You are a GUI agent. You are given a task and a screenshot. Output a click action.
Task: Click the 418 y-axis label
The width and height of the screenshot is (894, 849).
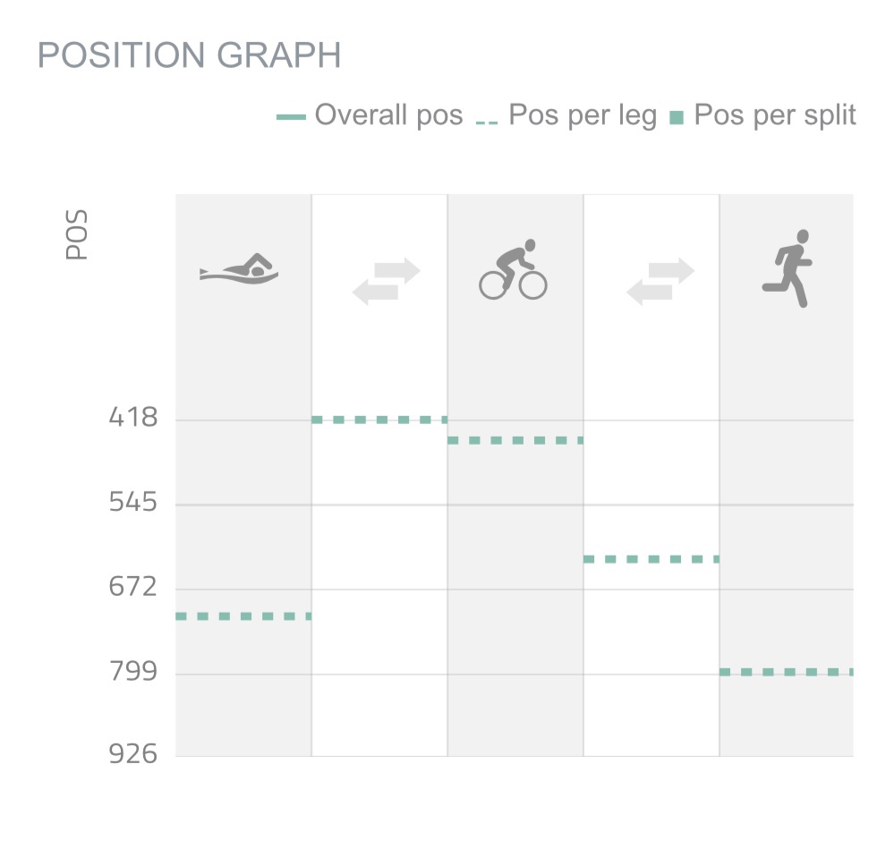click(x=132, y=418)
